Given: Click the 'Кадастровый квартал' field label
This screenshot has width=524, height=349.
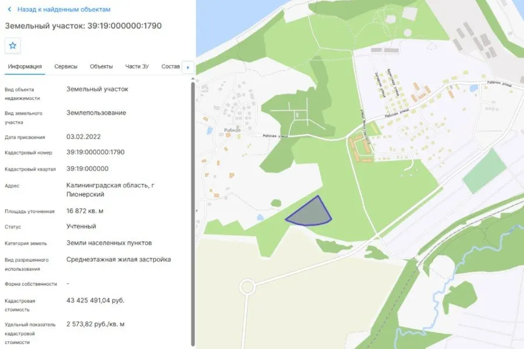Looking at the screenshot, I should [30, 169].
